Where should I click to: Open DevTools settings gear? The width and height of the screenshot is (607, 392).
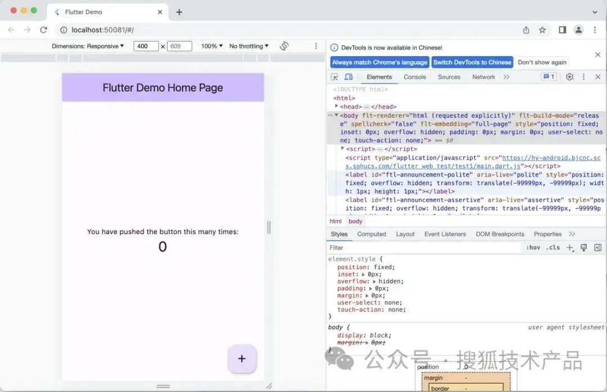[569, 77]
